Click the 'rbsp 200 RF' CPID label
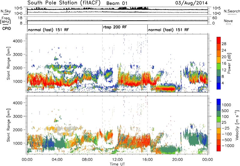 point(115,27)
